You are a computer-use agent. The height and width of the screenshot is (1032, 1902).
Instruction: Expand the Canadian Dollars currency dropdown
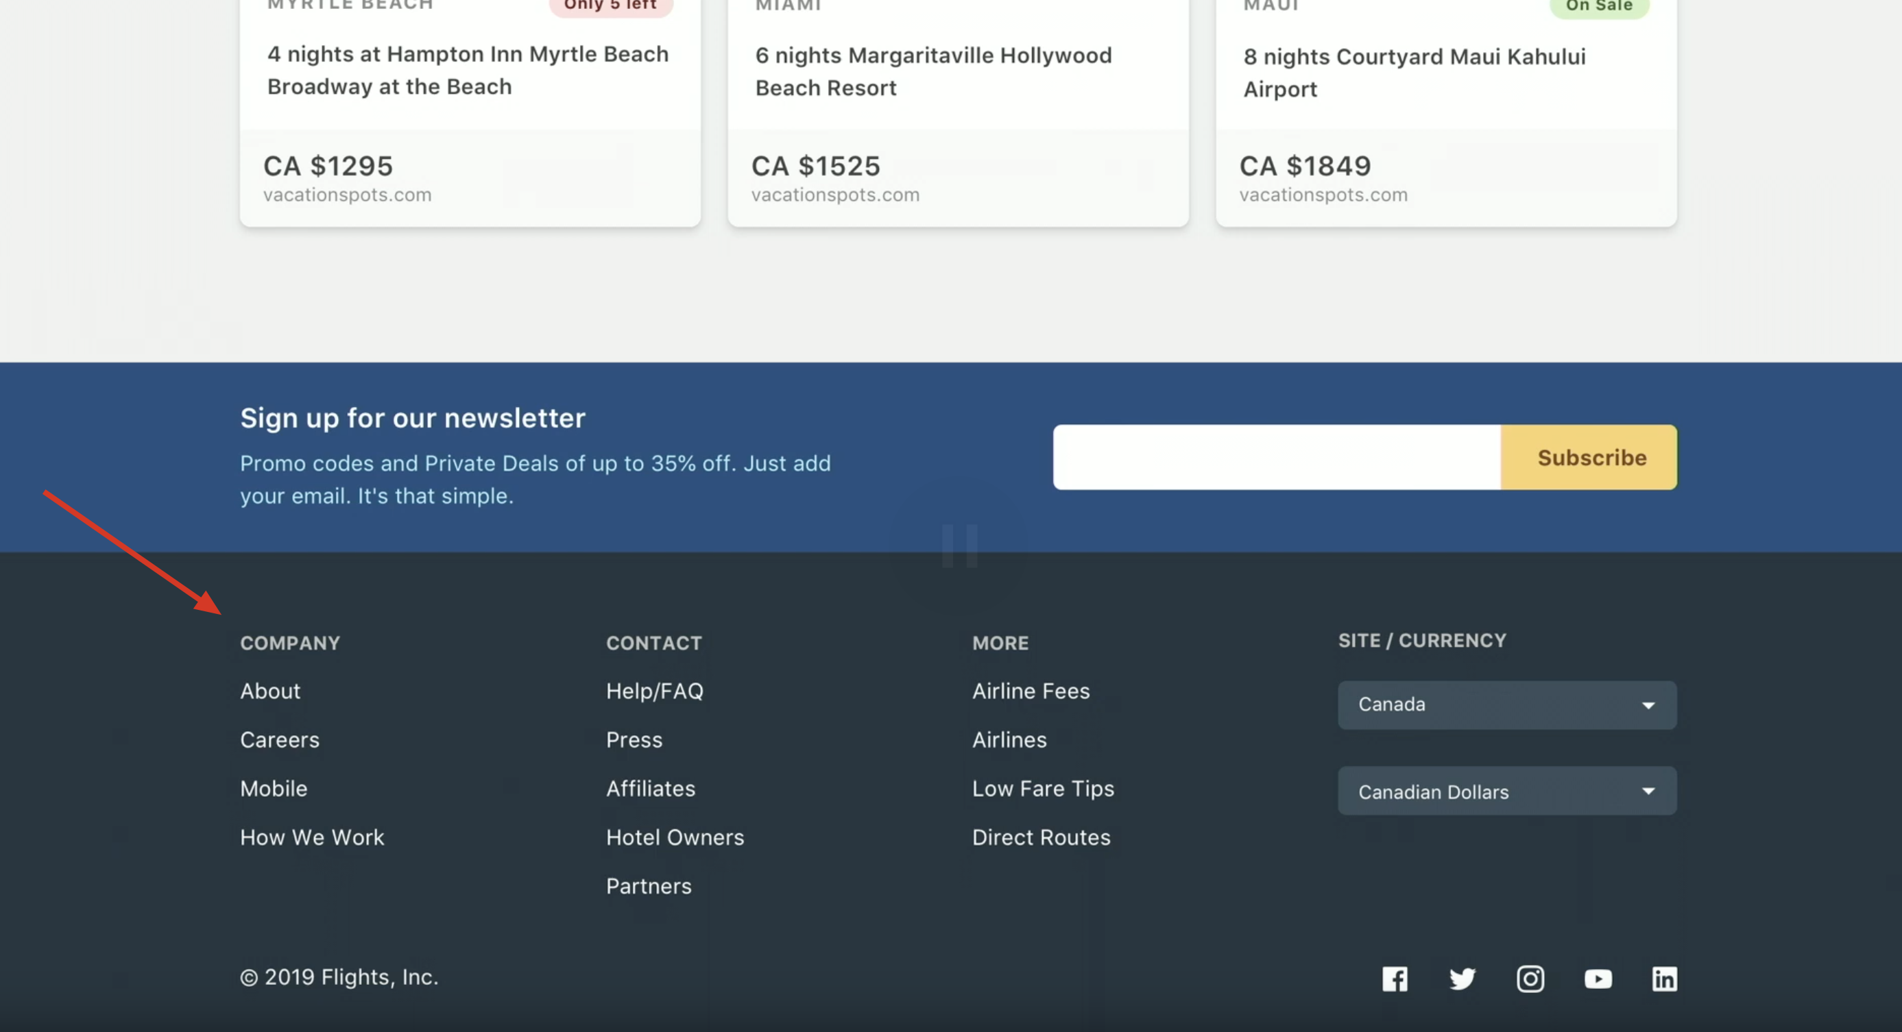(1506, 791)
